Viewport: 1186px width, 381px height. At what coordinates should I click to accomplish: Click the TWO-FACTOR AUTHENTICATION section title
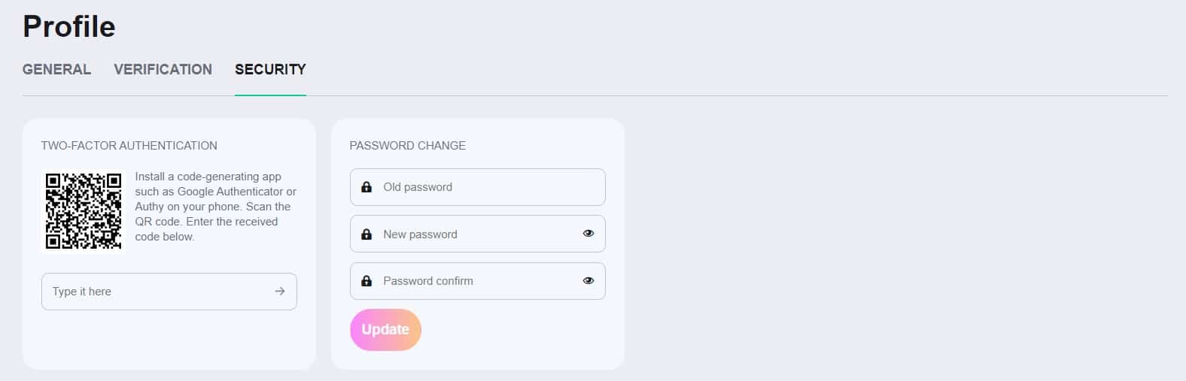129,146
